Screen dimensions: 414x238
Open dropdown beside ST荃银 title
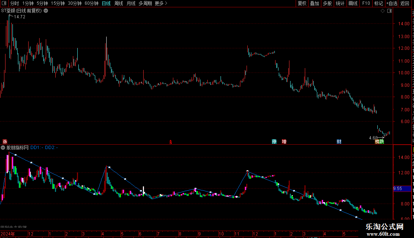pyautogui.click(x=46, y=11)
